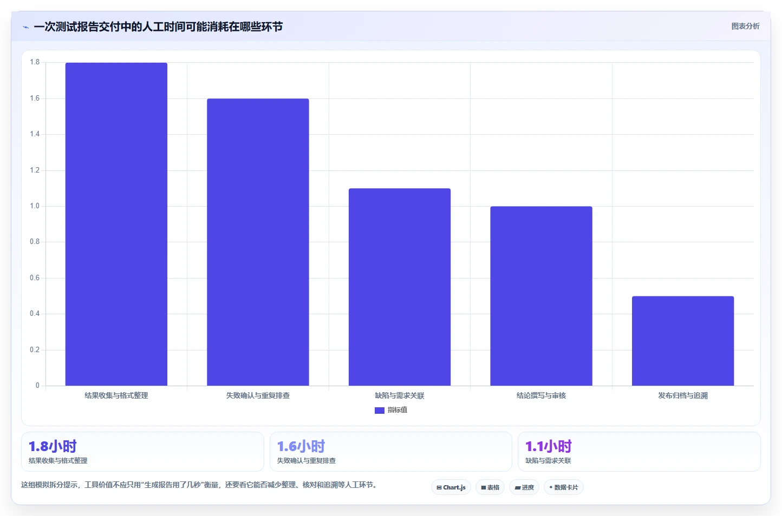
Task: Click the 图表分析 label in header
Action: 745,26
